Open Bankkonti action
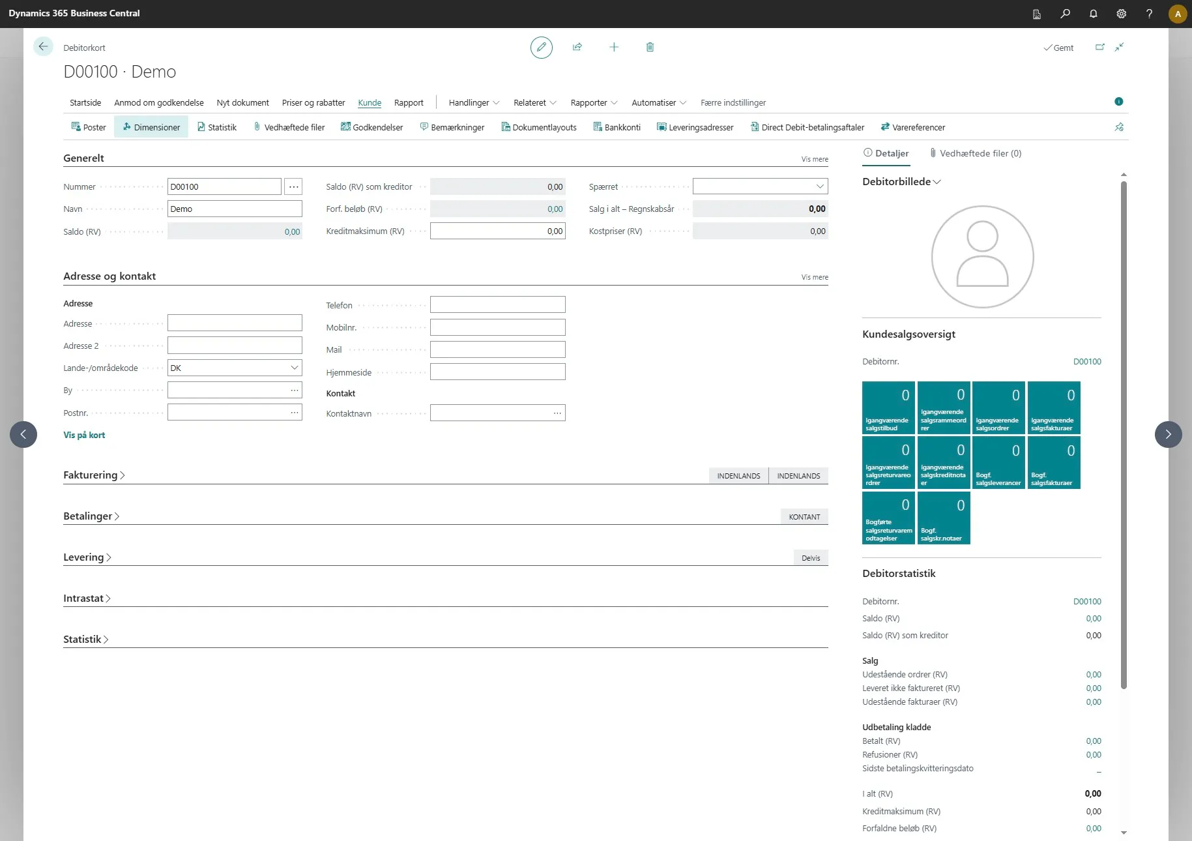Screen dimensions: 1192x841 coord(617,127)
